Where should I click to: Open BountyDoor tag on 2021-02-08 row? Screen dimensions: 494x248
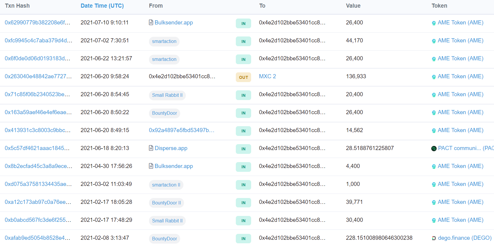(x=164, y=239)
